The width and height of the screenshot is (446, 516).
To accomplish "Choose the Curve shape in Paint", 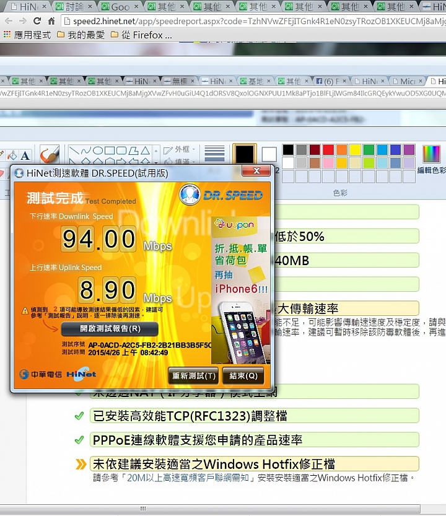I will [x=86, y=151].
